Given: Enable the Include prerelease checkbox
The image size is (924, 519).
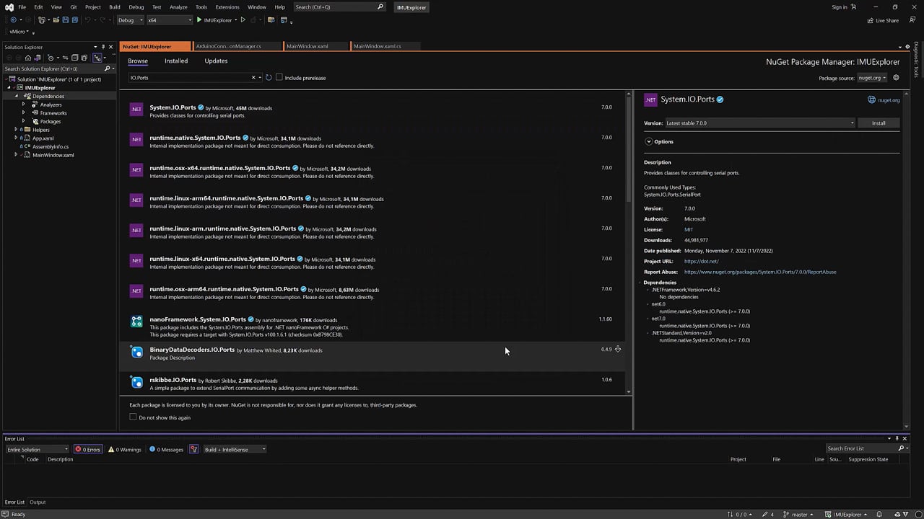Looking at the screenshot, I should coord(279,77).
